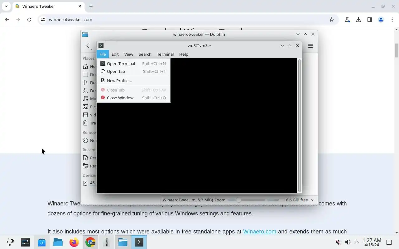
Task: Open a new Chrome tab
Action: click(91, 6)
